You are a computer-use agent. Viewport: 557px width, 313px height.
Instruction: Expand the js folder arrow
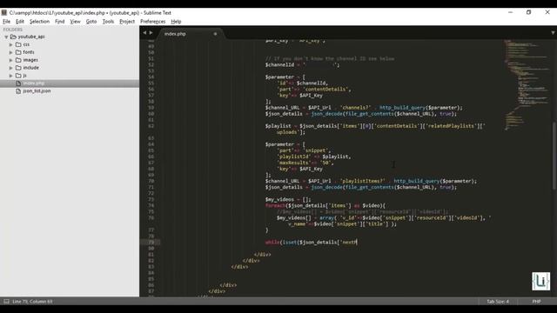[x=11, y=76]
